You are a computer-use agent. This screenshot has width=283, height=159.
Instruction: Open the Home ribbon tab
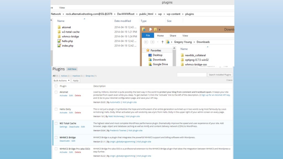point(160,36)
